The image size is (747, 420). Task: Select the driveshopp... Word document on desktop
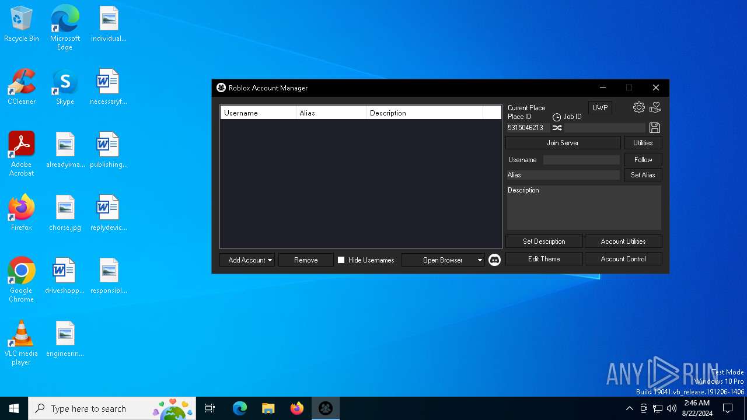coord(65,276)
